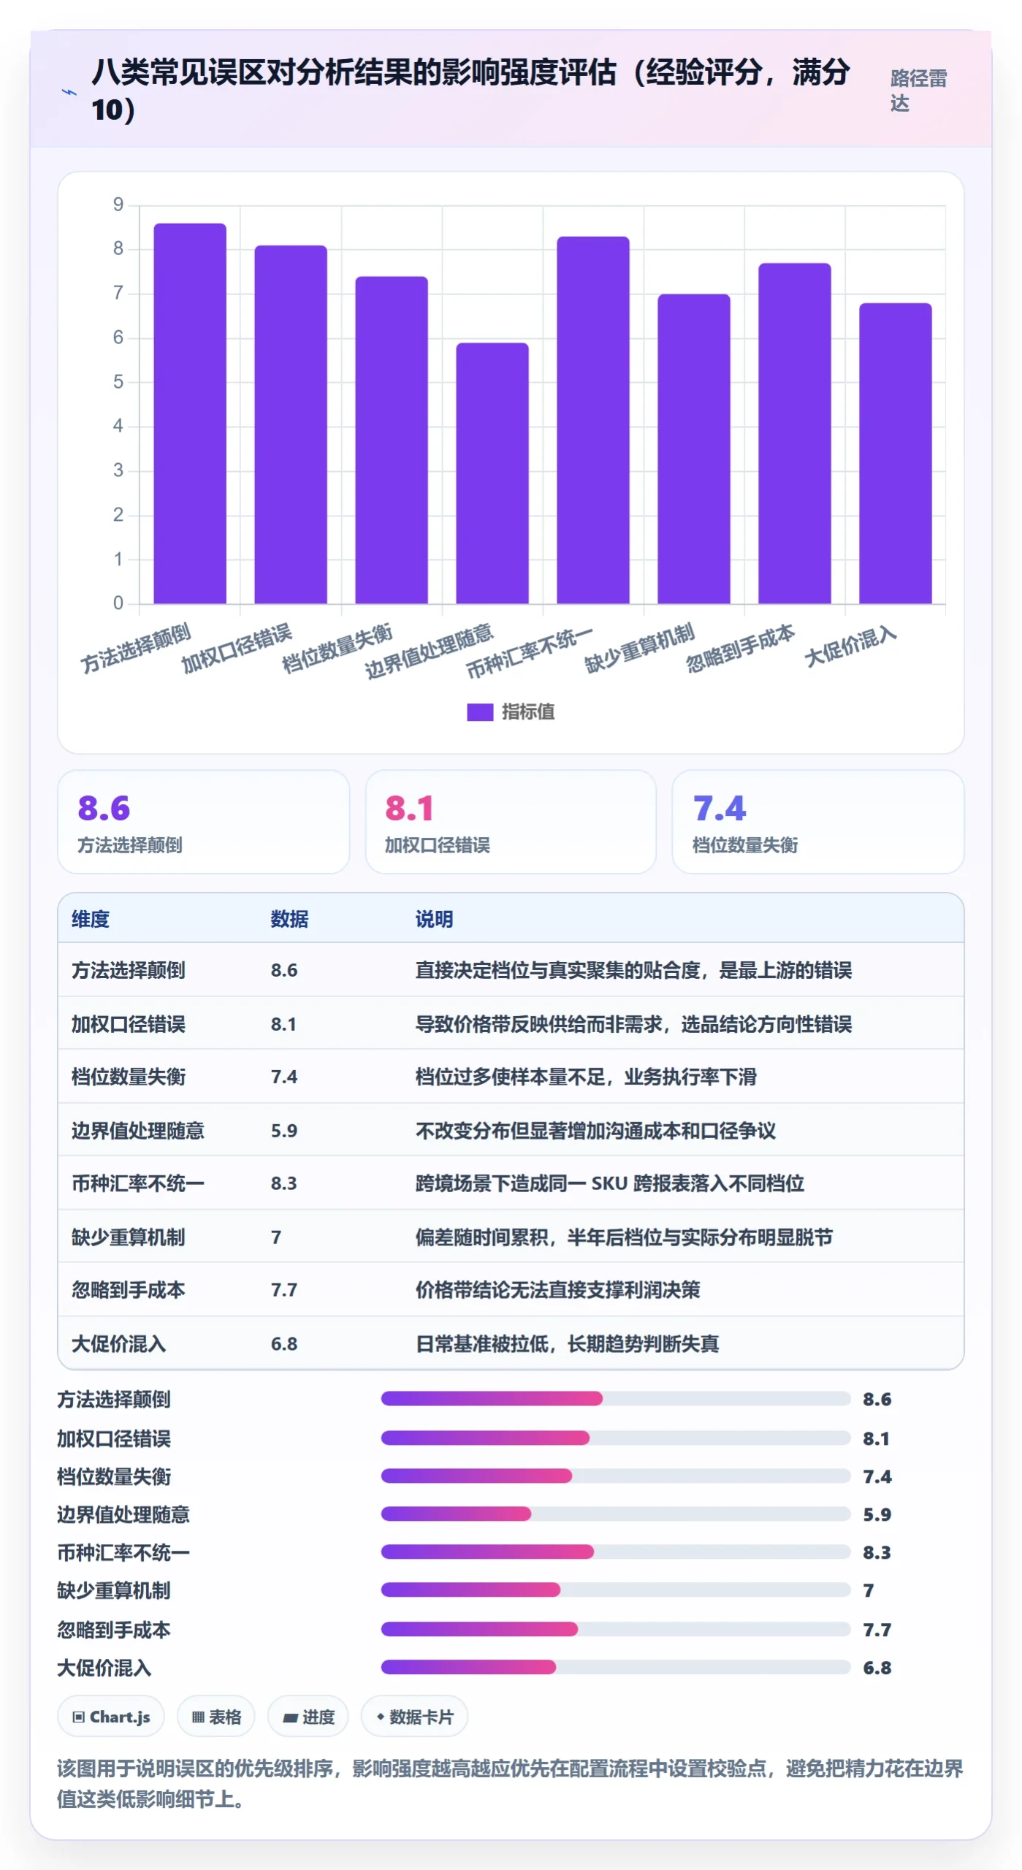The width and height of the screenshot is (1022, 1870).
Task: Click the Chart.js tag chip
Action: pyautogui.click(x=111, y=1717)
